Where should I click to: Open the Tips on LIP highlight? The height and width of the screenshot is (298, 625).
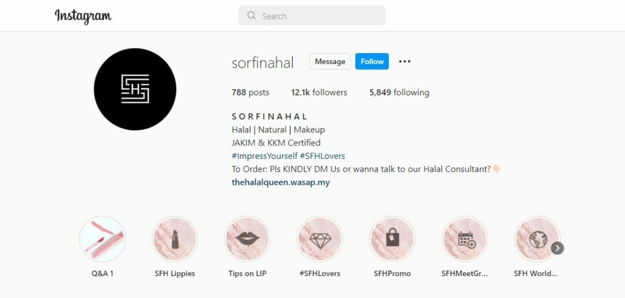(x=247, y=239)
